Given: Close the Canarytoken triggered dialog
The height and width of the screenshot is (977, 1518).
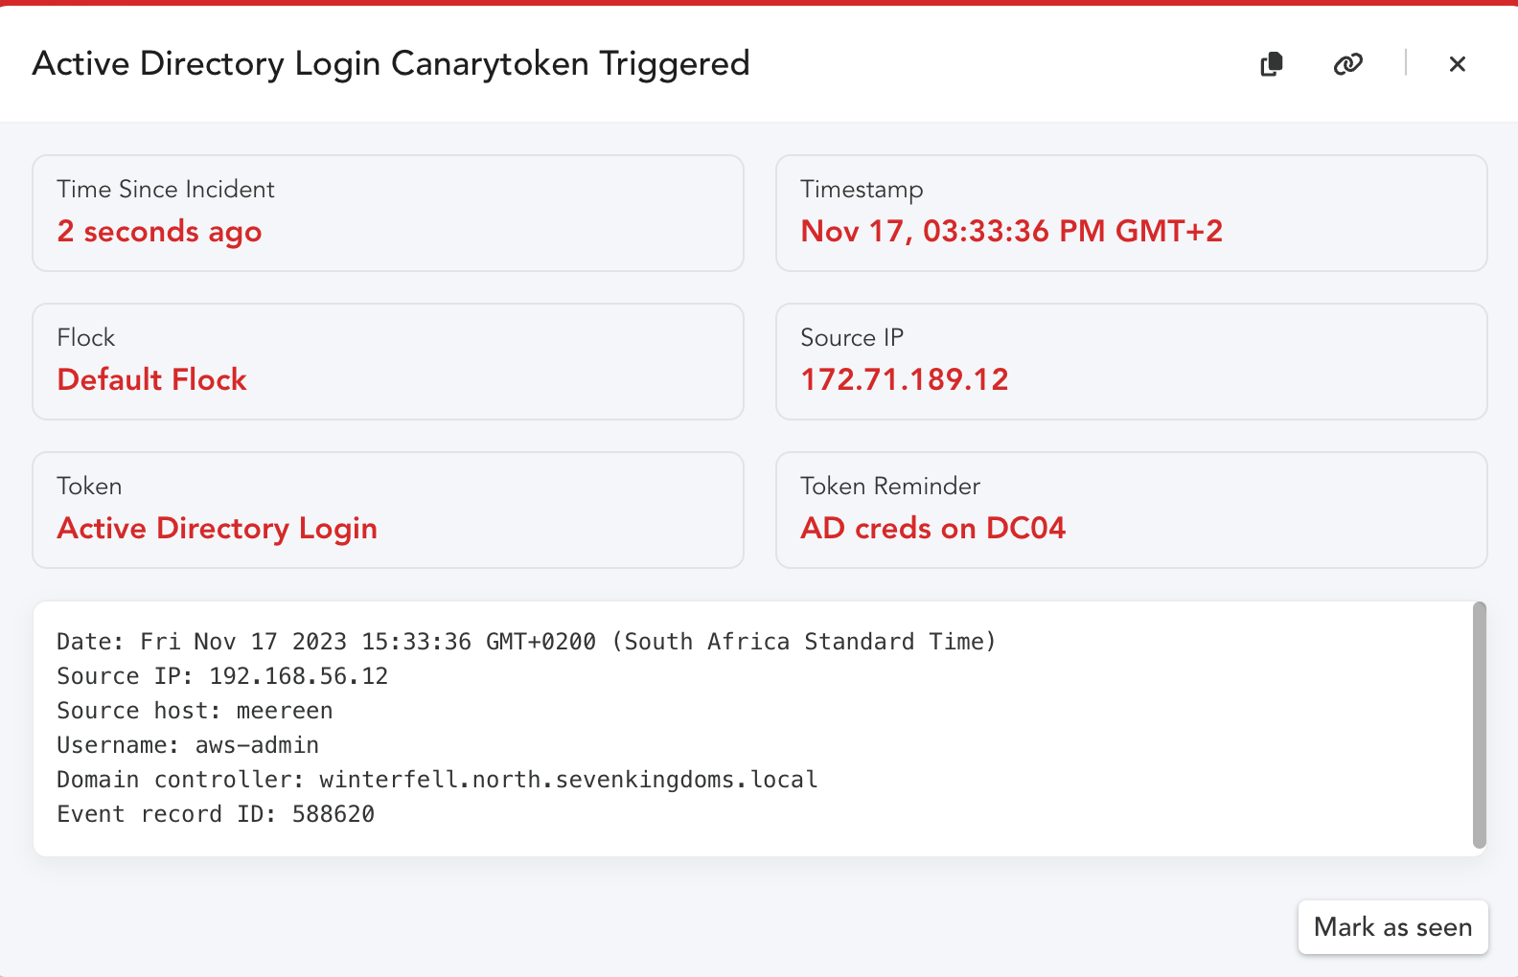Looking at the screenshot, I should point(1458,64).
